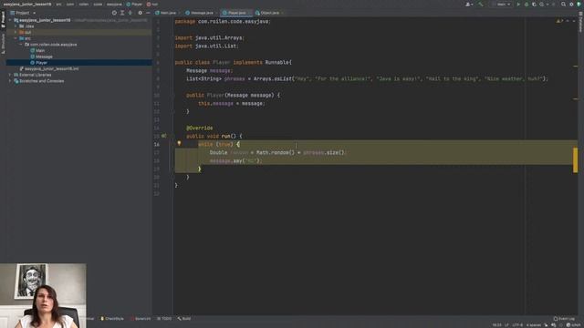Viewport: 584px width, 328px height.
Task: Switch to the Message.java tab
Action: tap(200, 13)
